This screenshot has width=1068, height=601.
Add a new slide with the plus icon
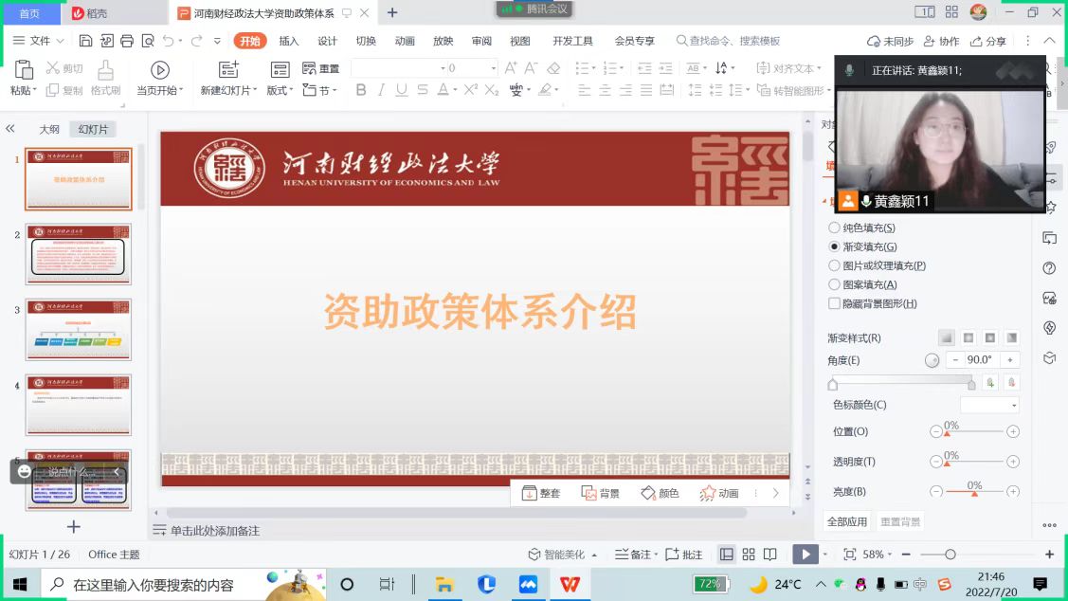tap(74, 527)
